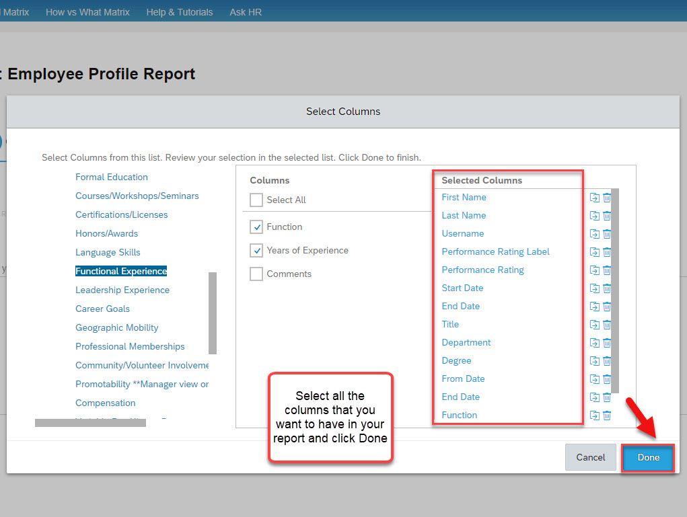This screenshot has height=517, width=687.
Task: Remove Degree using its trash icon
Action: pyautogui.click(x=607, y=361)
